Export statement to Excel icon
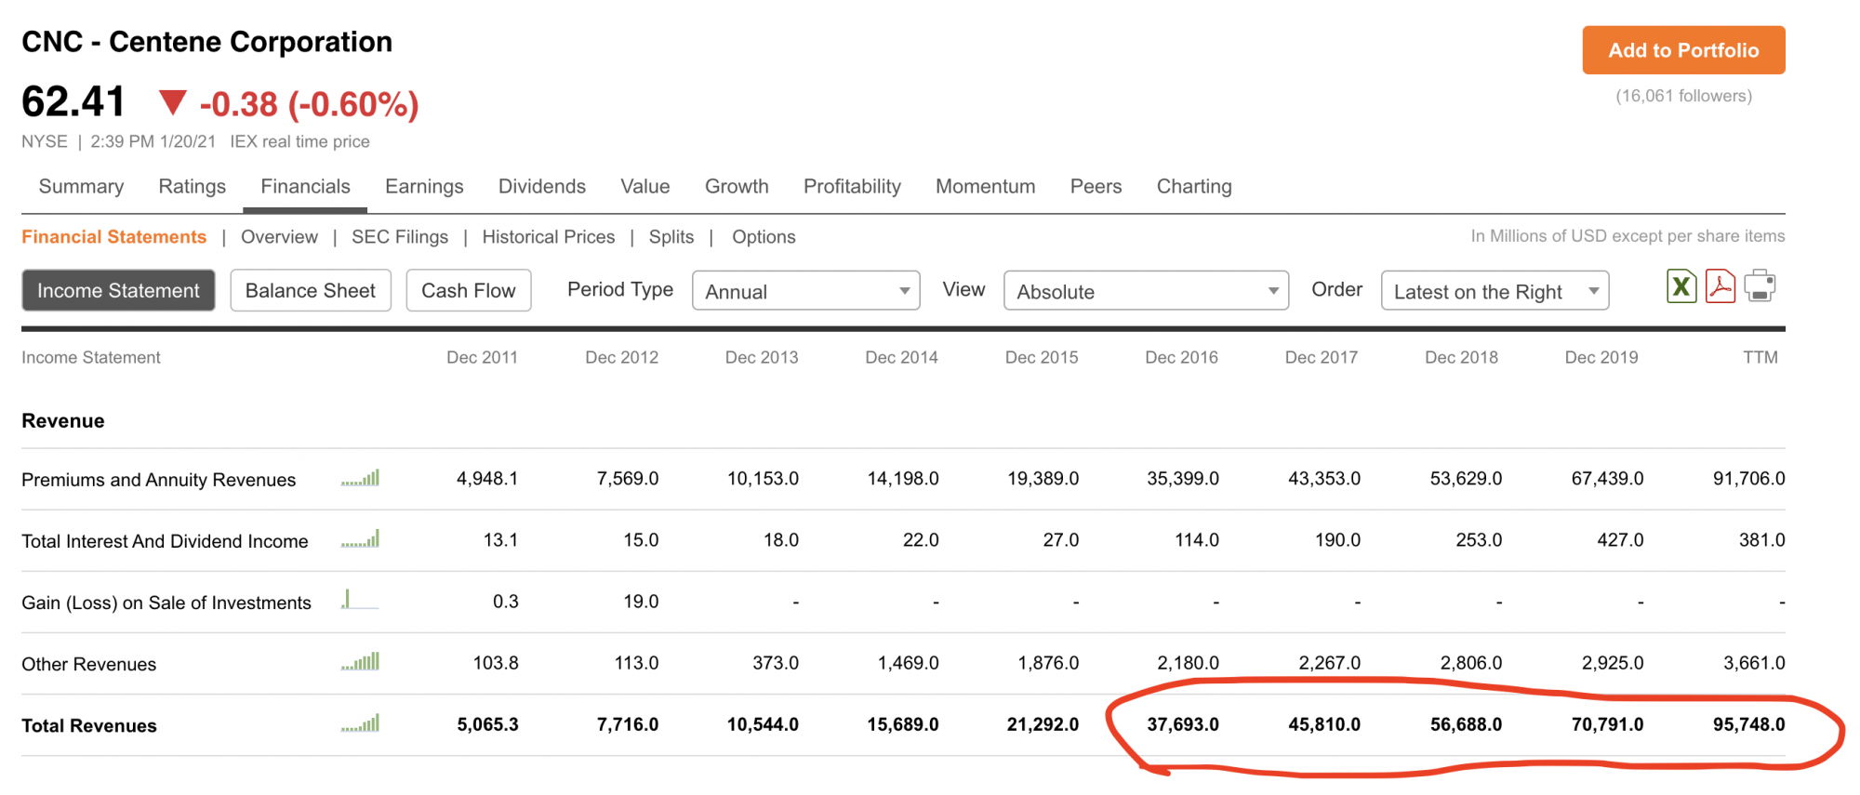The height and width of the screenshot is (795, 1860). point(1681,286)
